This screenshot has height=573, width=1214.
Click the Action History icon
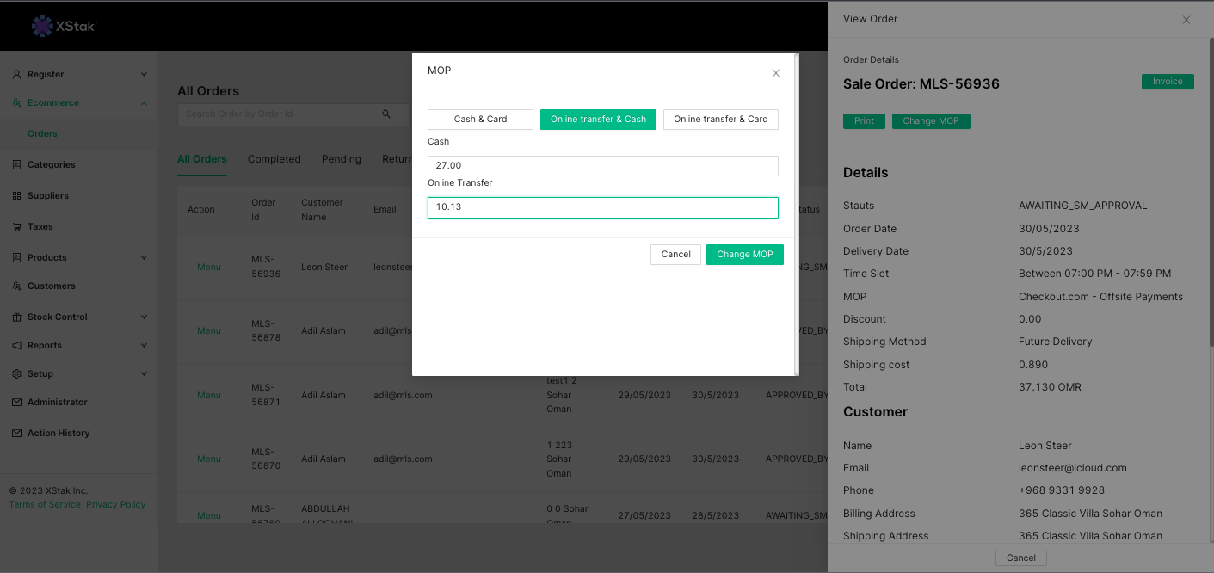point(17,434)
